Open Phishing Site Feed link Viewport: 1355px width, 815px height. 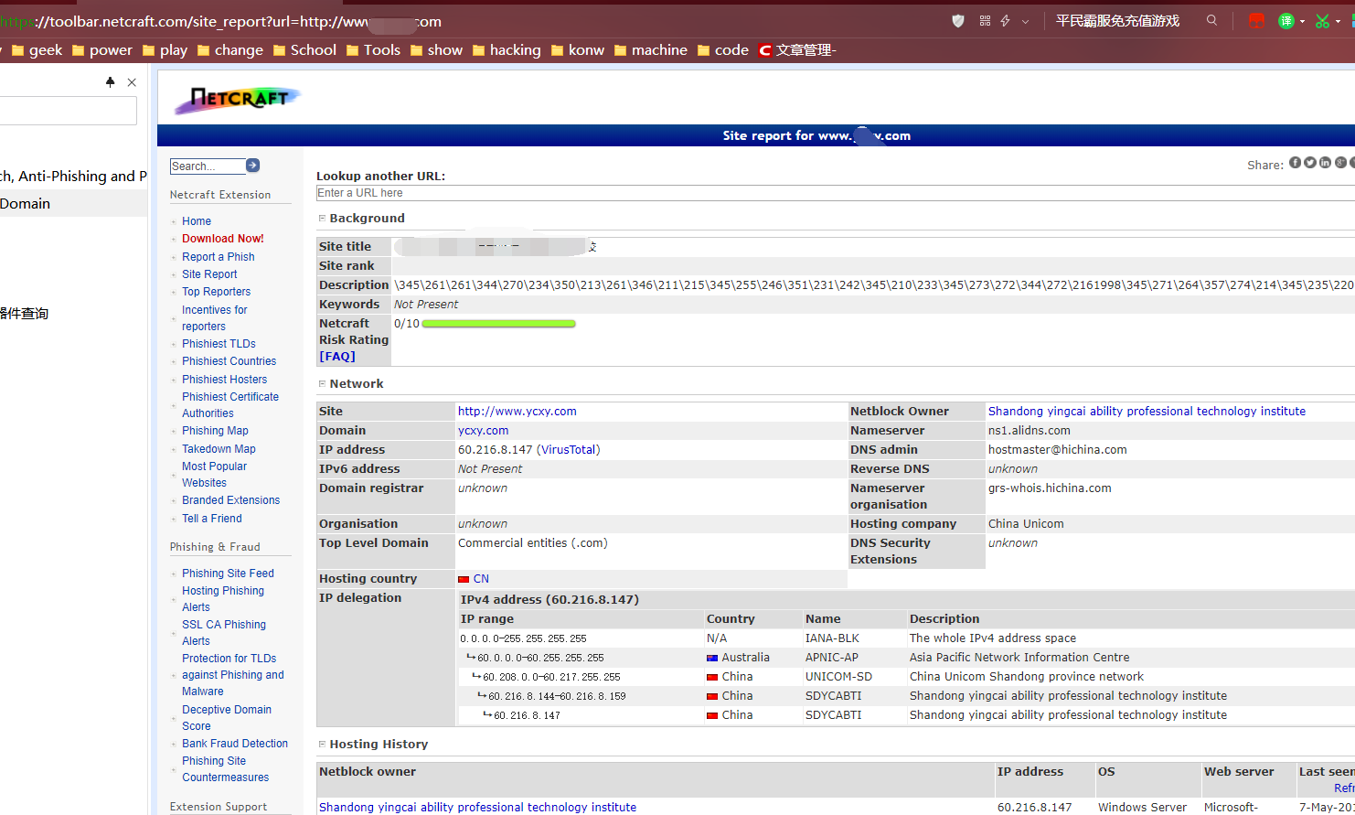(228, 573)
